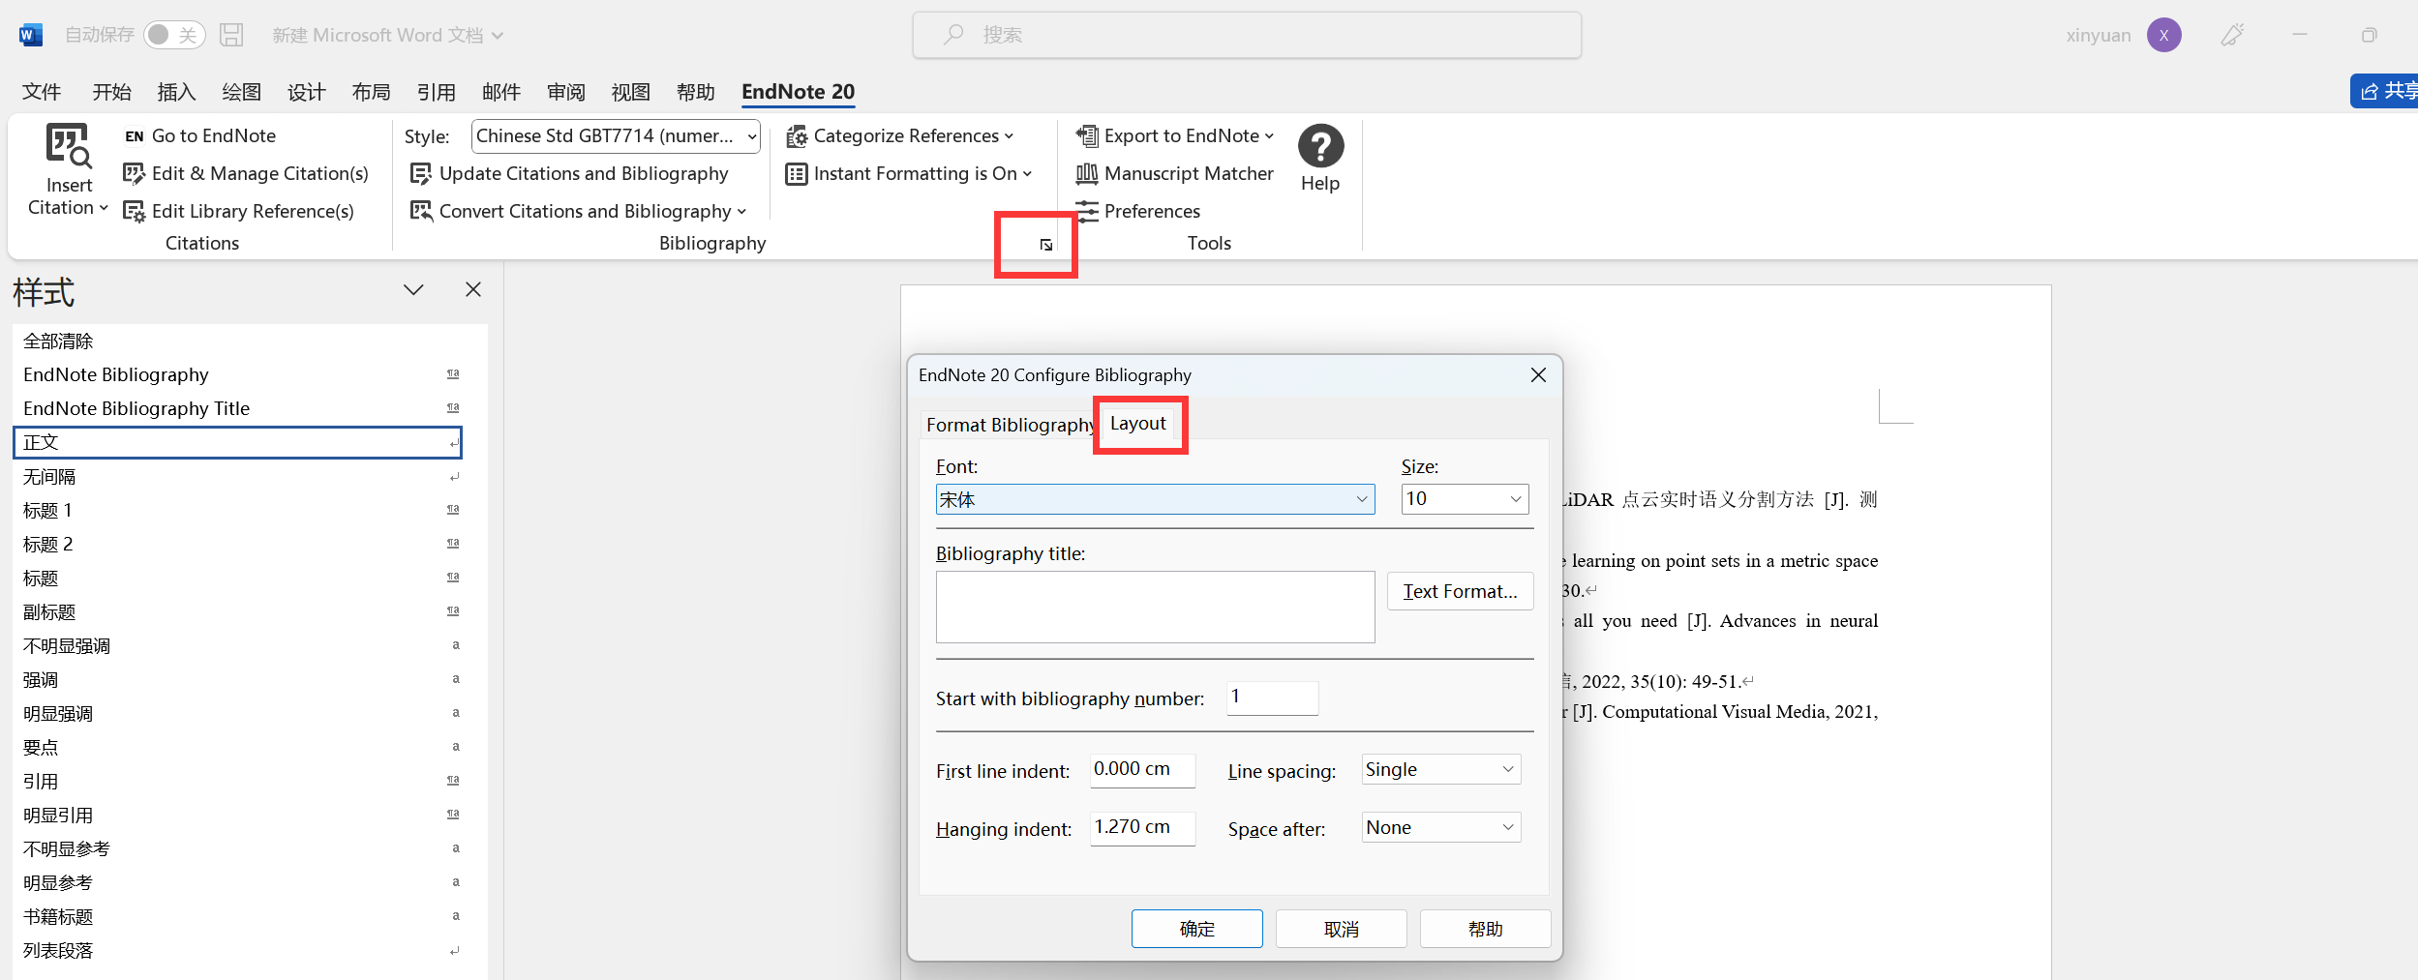Apply the 列表段落 style
Image resolution: width=2418 pixels, height=980 pixels.
coord(237,951)
